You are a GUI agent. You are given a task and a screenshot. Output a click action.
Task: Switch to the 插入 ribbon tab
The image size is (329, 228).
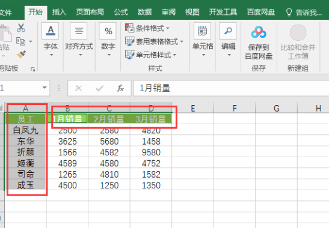(59, 12)
